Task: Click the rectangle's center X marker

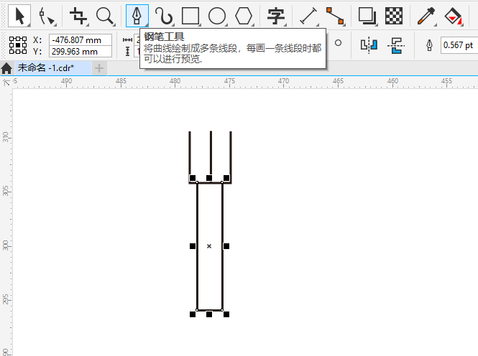Action: [x=209, y=246]
